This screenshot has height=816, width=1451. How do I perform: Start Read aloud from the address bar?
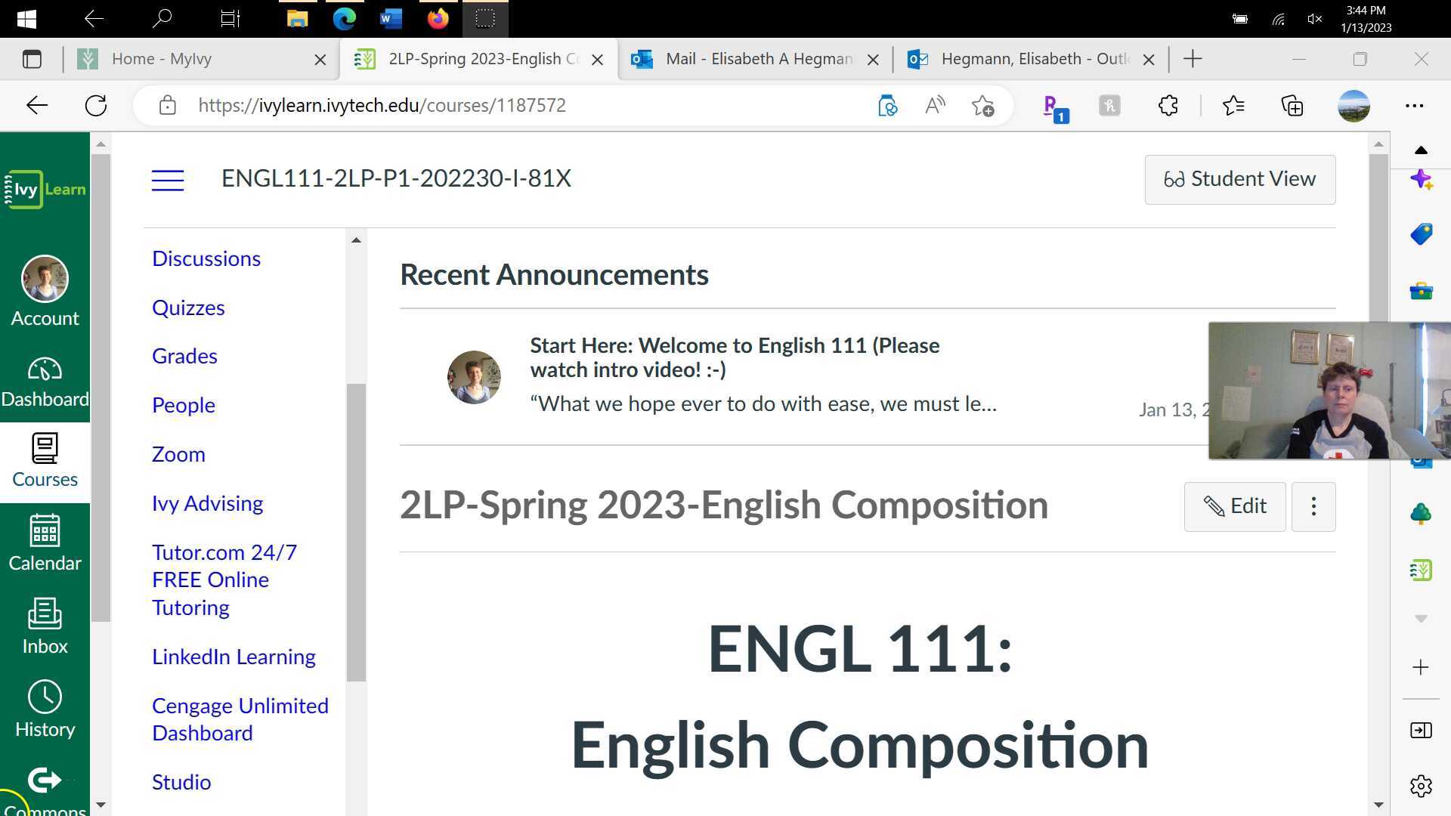point(935,106)
